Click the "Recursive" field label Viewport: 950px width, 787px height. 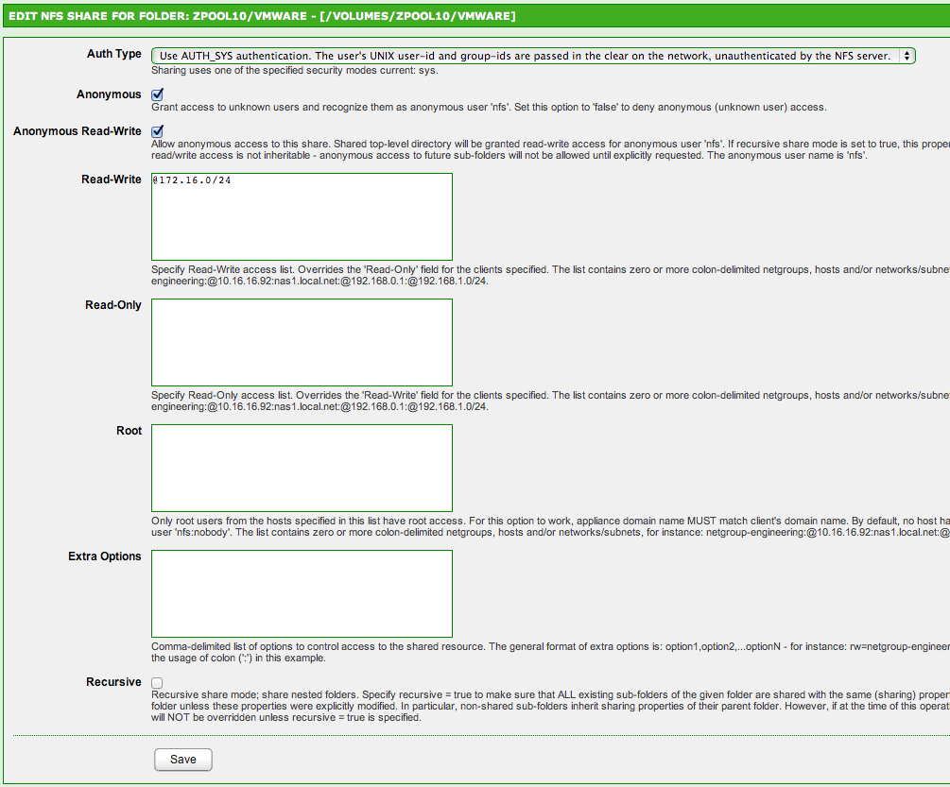tap(113, 682)
